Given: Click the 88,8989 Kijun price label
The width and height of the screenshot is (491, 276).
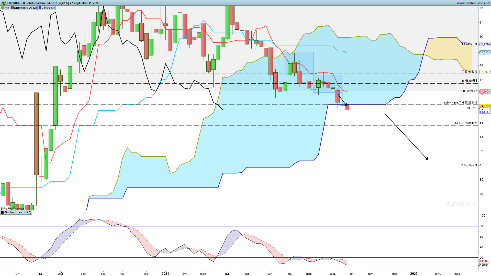Looking at the screenshot, I should tap(485, 52).
